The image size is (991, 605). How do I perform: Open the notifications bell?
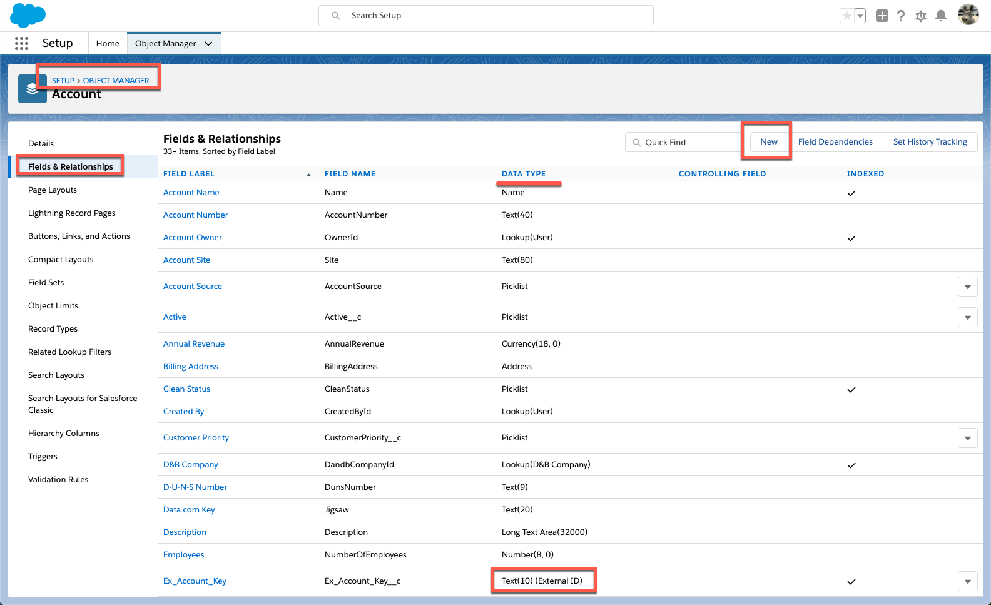click(940, 16)
